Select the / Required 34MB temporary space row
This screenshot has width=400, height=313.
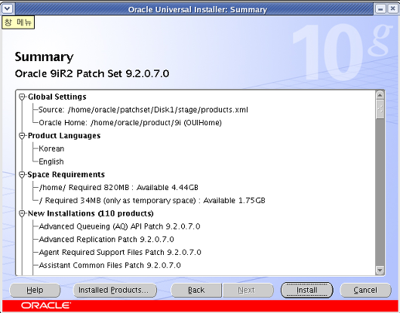tap(152, 201)
